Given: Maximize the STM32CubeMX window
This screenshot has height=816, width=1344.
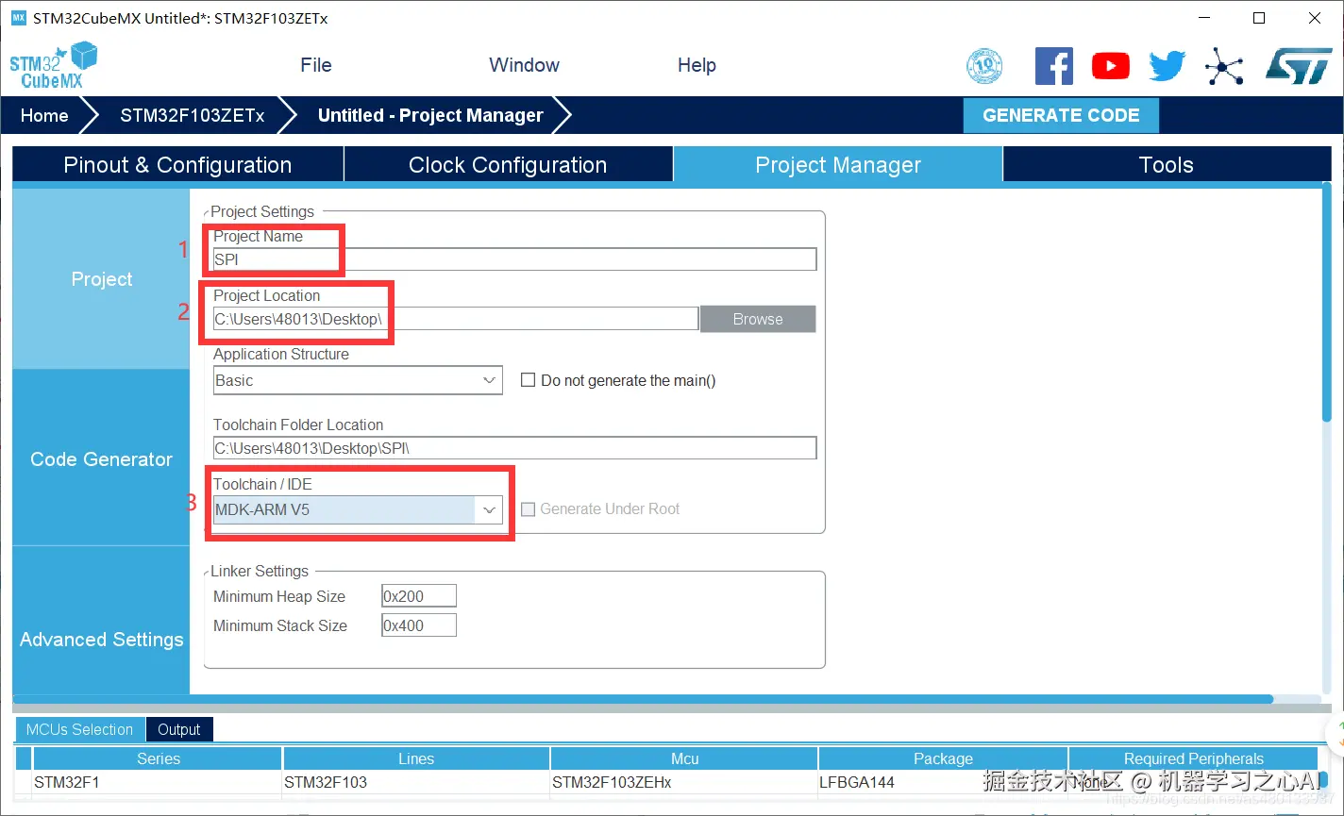Looking at the screenshot, I should (x=1259, y=18).
